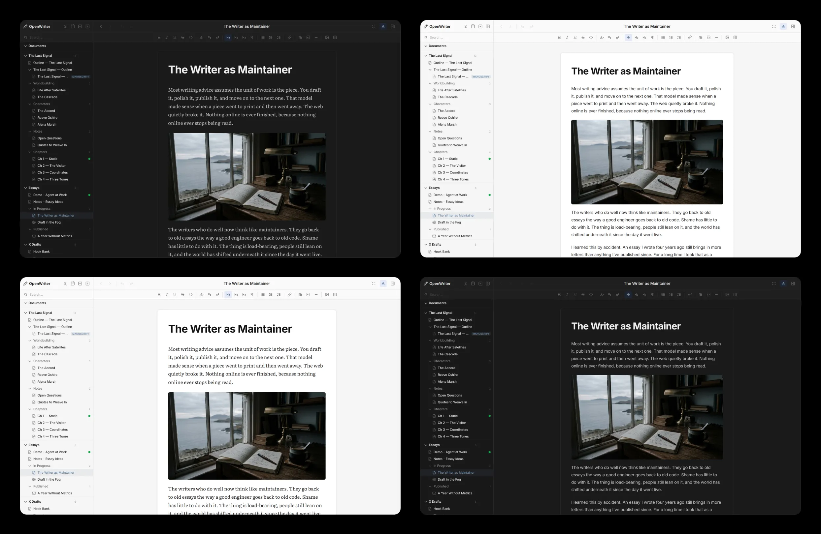The height and width of the screenshot is (534, 821).
Task: Set Heading 2 in the top-left dark window
Action: (x=236, y=38)
